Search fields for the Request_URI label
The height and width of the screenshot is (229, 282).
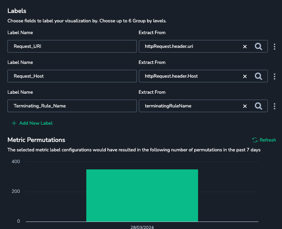pos(258,46)
